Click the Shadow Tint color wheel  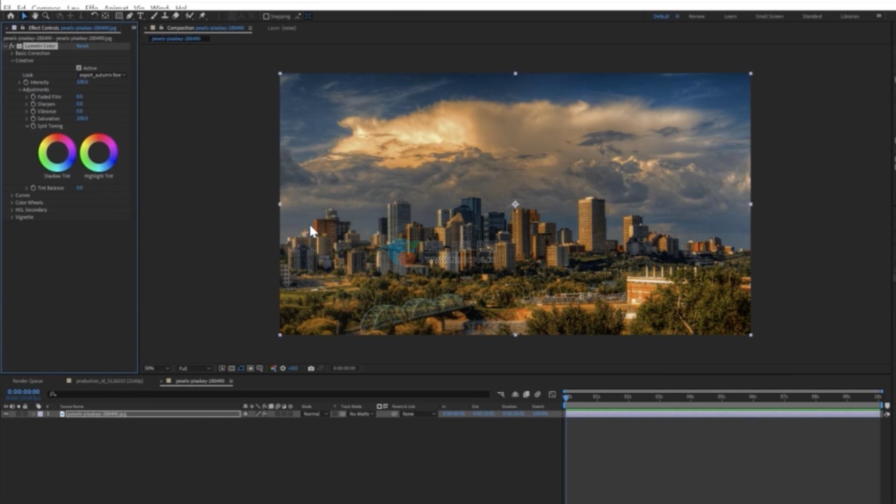click(57, 153)
